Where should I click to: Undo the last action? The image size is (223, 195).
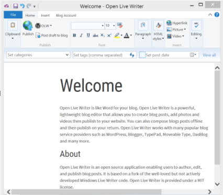coord(22,6)
